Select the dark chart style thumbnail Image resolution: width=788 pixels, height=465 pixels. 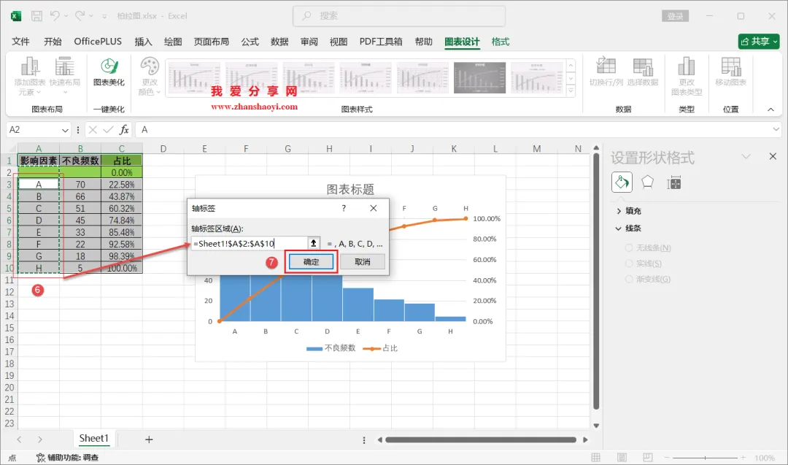click(479, 77)
